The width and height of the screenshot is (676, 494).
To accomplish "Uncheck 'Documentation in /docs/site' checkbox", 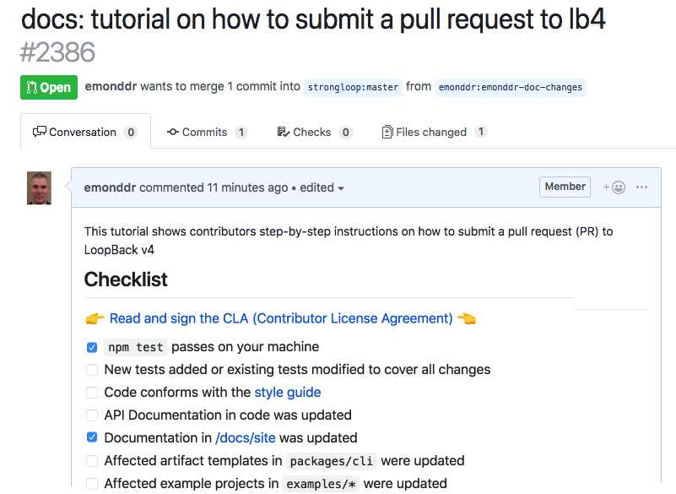I will 92,438.
